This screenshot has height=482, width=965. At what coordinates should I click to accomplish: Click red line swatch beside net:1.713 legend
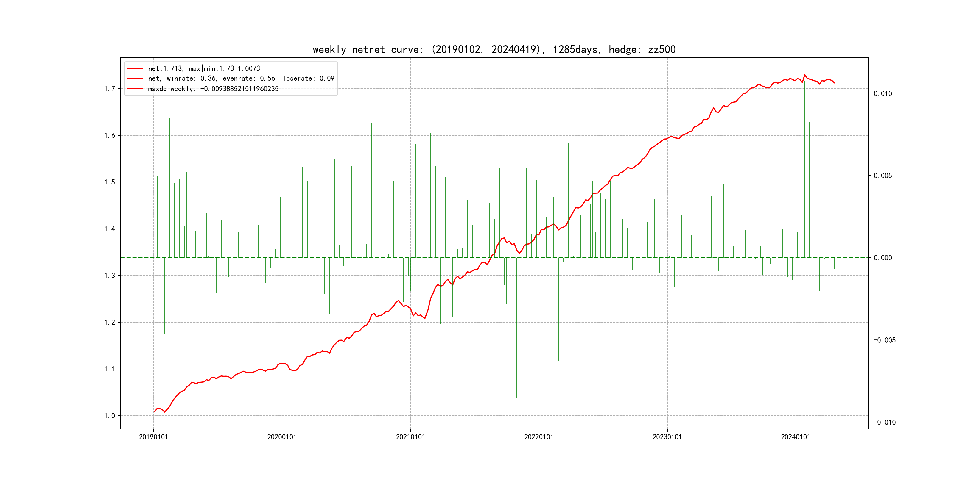[135, 69]
